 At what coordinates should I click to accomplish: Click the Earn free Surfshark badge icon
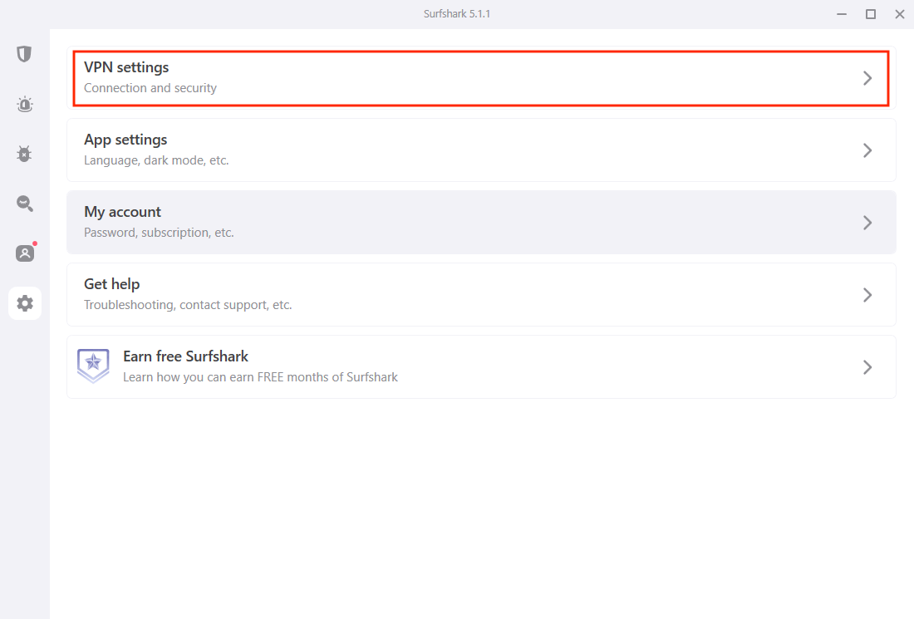pos(93,366)
